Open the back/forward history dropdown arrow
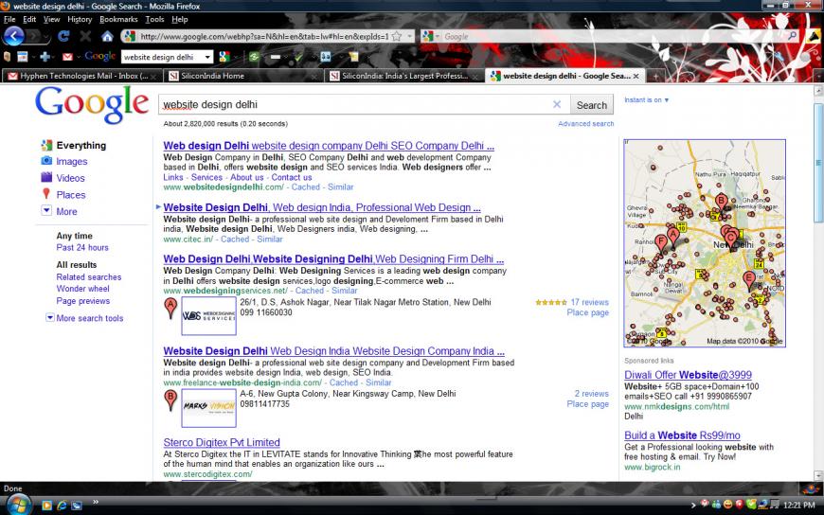The width and height of the screenshot is (824, 515). tap(46, 37)
